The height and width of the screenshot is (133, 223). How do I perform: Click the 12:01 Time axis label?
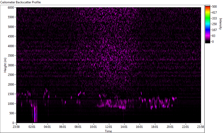pos(109,127)
